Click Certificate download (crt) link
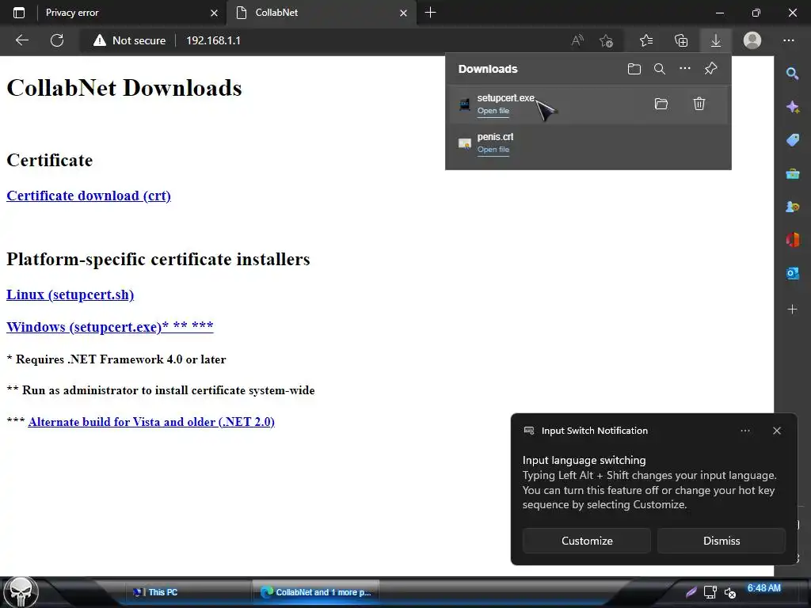Image resolution: width=811 pixels, height=608 pixels. (x=89, y=196)
